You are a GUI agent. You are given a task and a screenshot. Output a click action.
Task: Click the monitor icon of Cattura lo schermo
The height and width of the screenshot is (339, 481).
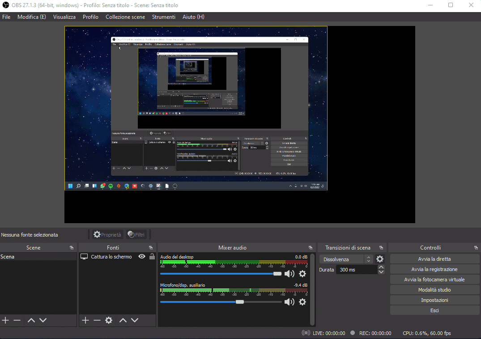84,257
